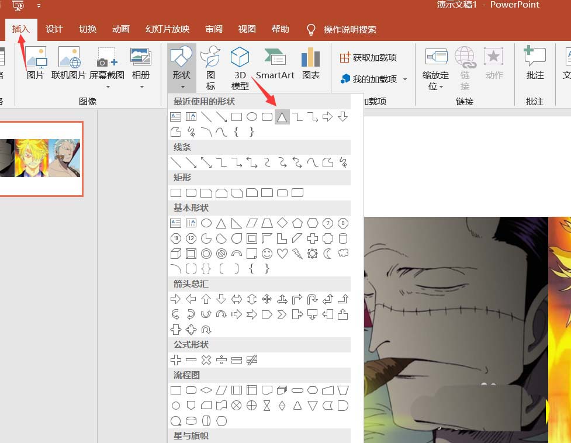This screenshot has width=571, height=443.
Task: Select the heart shape
Action: click(x=282, y=254)
